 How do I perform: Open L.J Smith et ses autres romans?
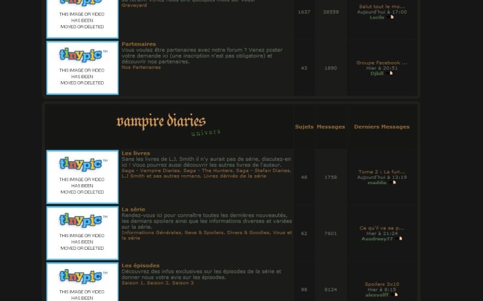pos(161,176)
